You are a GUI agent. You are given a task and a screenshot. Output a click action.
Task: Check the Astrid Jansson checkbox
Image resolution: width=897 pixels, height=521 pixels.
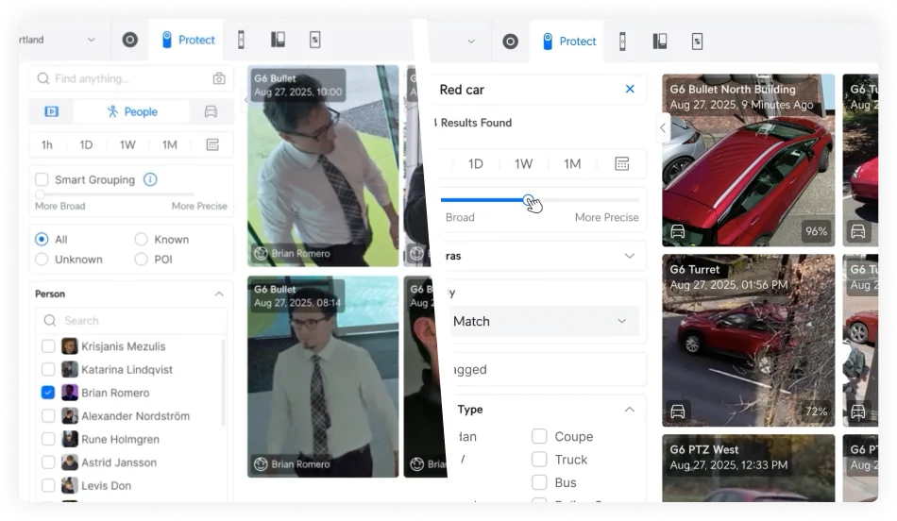(x=48, y=462)
